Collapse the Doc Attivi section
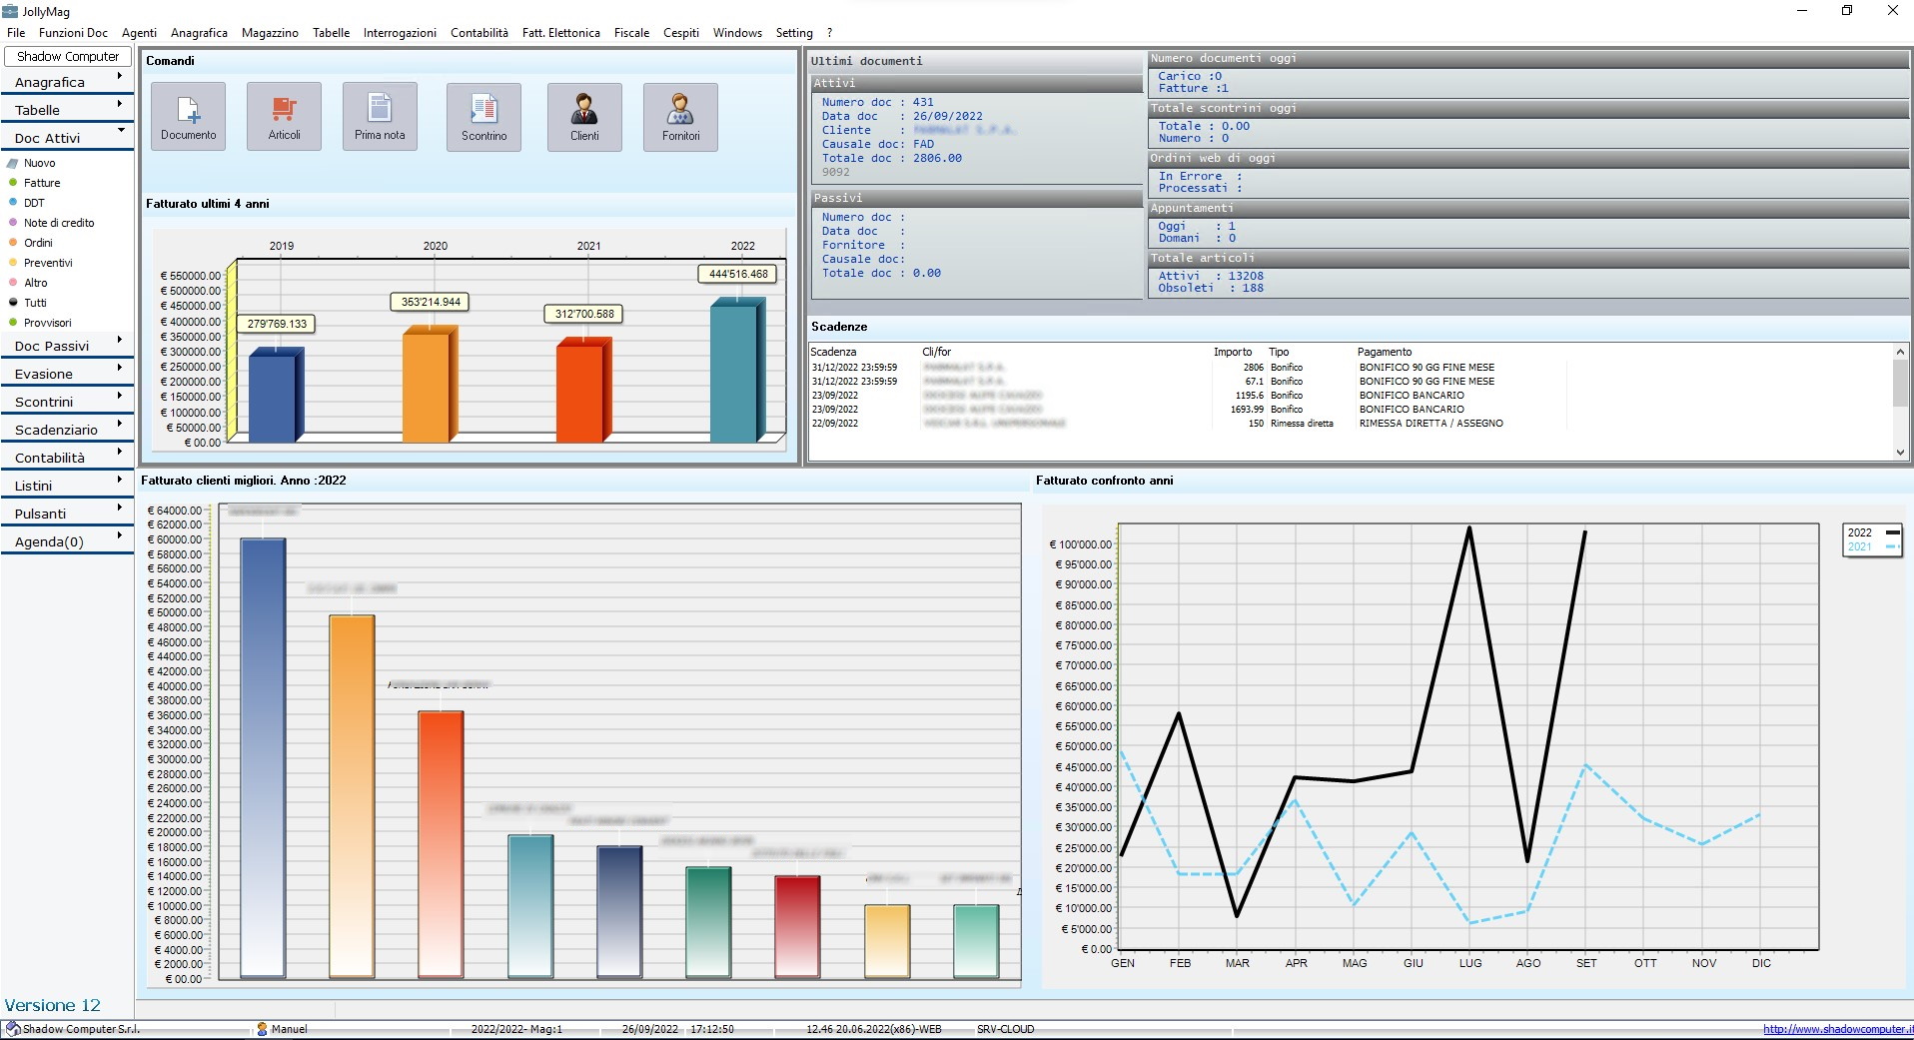Screen dimensions: 1914x1040 pyautogui.click(x=67, y=138)
